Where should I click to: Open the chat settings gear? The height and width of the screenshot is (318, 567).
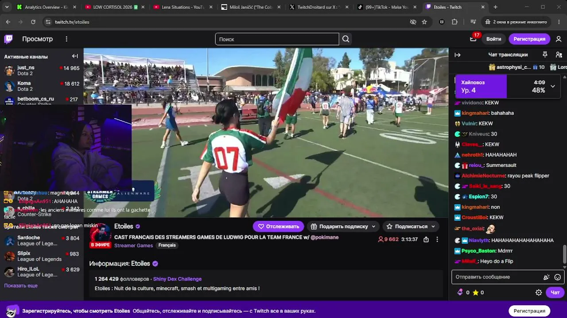click(539, 292)
